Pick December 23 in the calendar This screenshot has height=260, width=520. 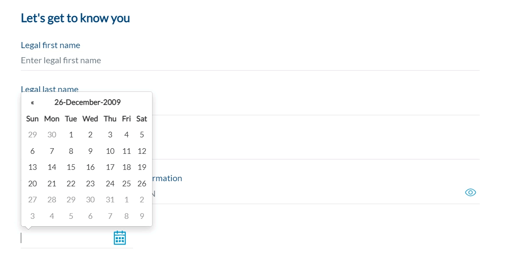pos(90,184)
